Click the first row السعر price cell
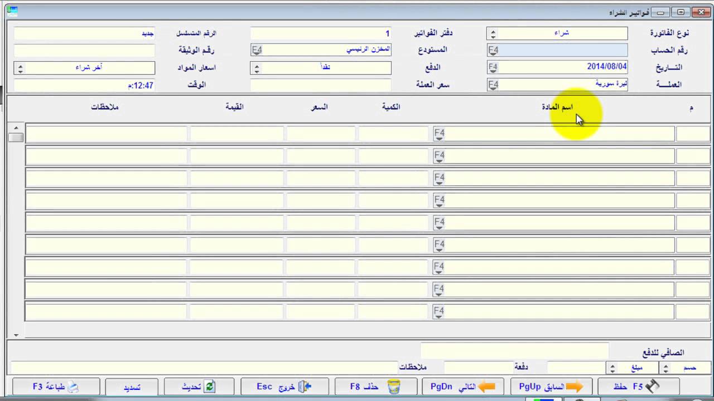 click(321, 134)
